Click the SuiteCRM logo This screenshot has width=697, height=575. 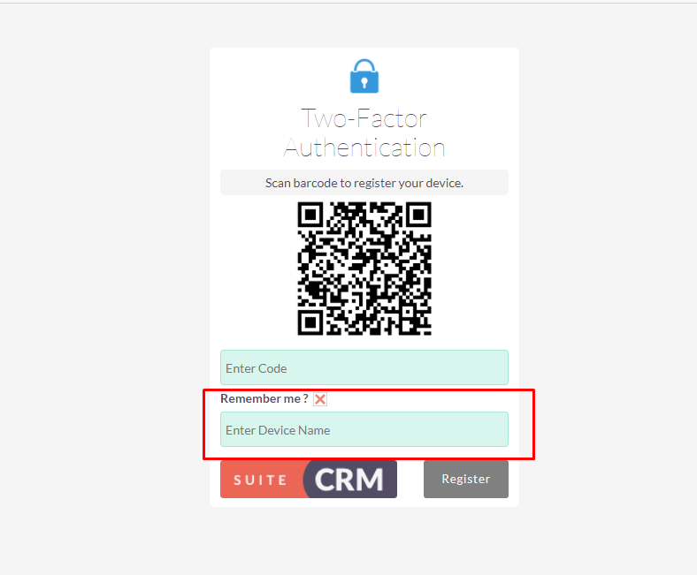coord(309,479)
